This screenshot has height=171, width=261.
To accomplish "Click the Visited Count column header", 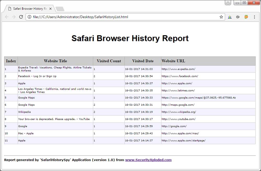I will click(109, 61).
